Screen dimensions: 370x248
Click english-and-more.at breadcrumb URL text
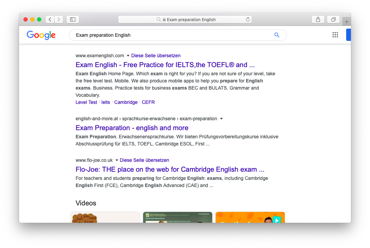(146, 119)
